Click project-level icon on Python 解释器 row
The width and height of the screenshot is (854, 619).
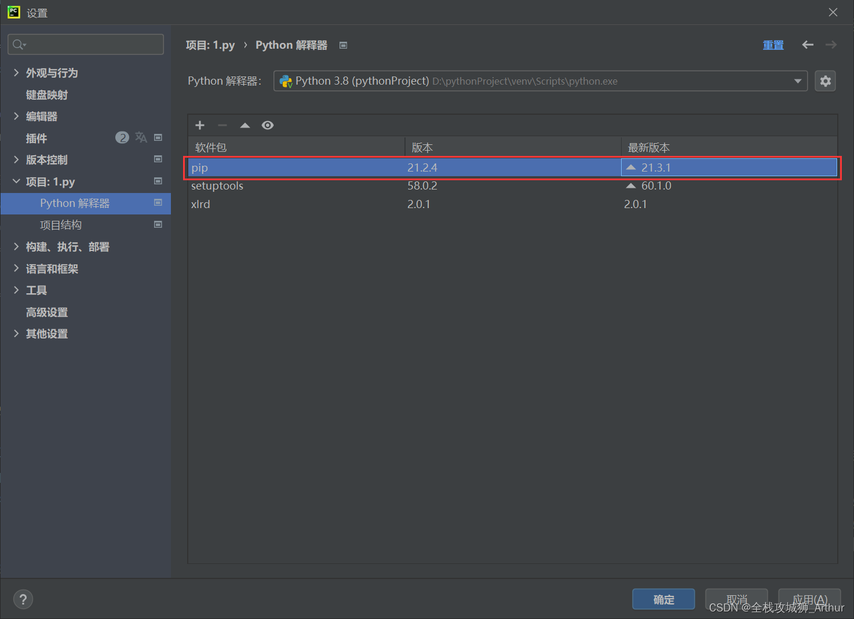[158, 202]
